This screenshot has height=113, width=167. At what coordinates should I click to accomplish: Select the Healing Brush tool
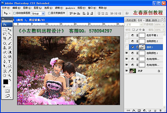tap(5, 43)
